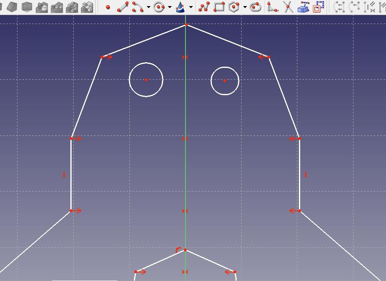This screenshot has width=386, height=281.
Task: Open the polygon tool dropdown arrow
Action: (245, 7)
